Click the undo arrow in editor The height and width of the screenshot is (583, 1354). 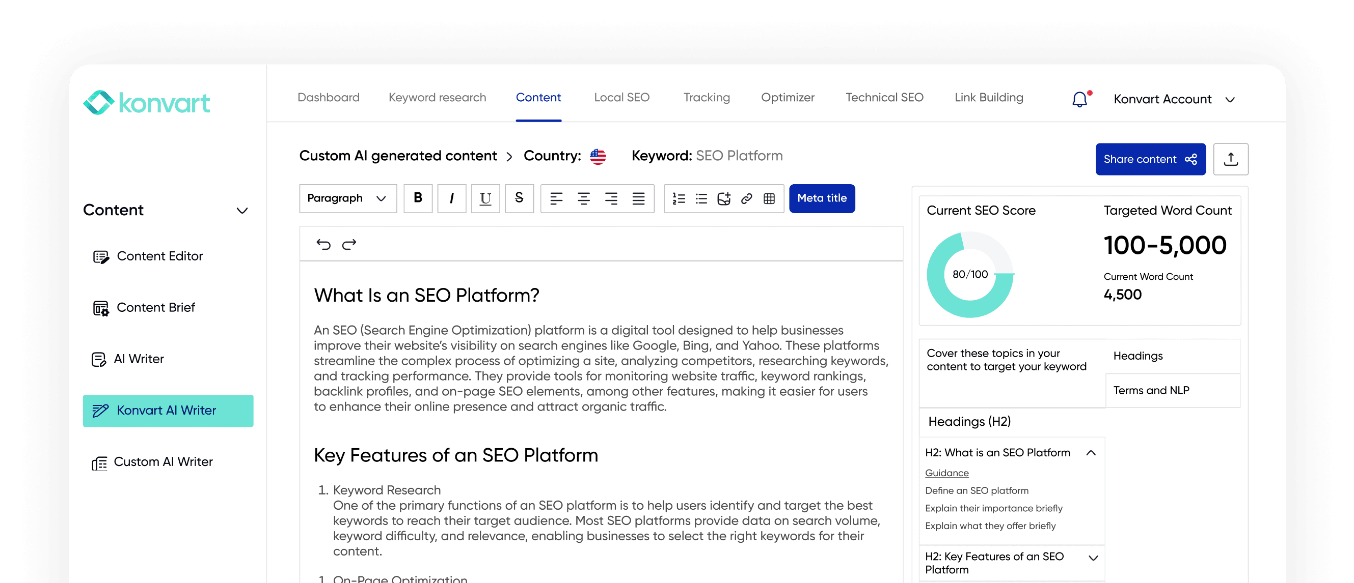tap(323, 244)
